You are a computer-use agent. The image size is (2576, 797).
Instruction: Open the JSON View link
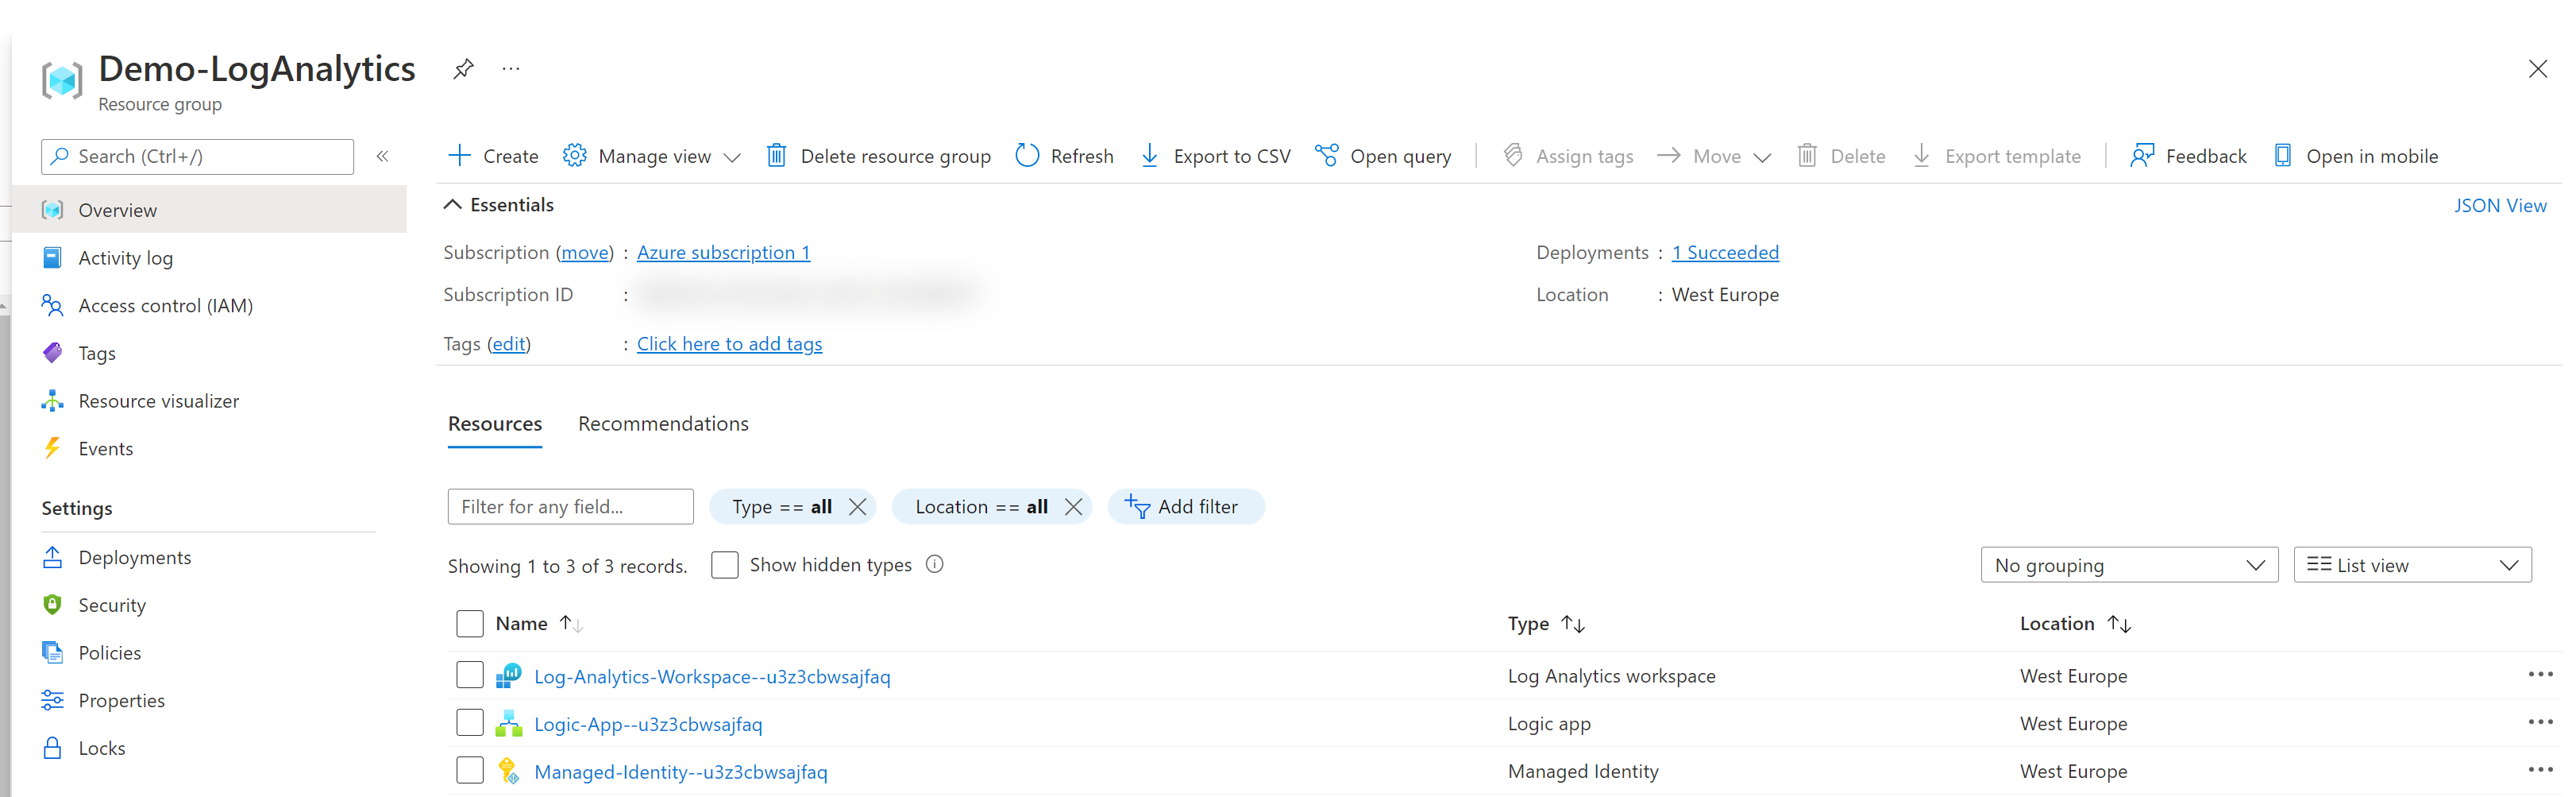[2500, 205]
